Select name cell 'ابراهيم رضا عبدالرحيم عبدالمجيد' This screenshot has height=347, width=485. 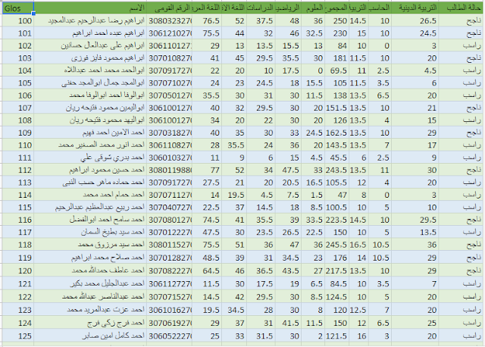[x=90, y=20]
